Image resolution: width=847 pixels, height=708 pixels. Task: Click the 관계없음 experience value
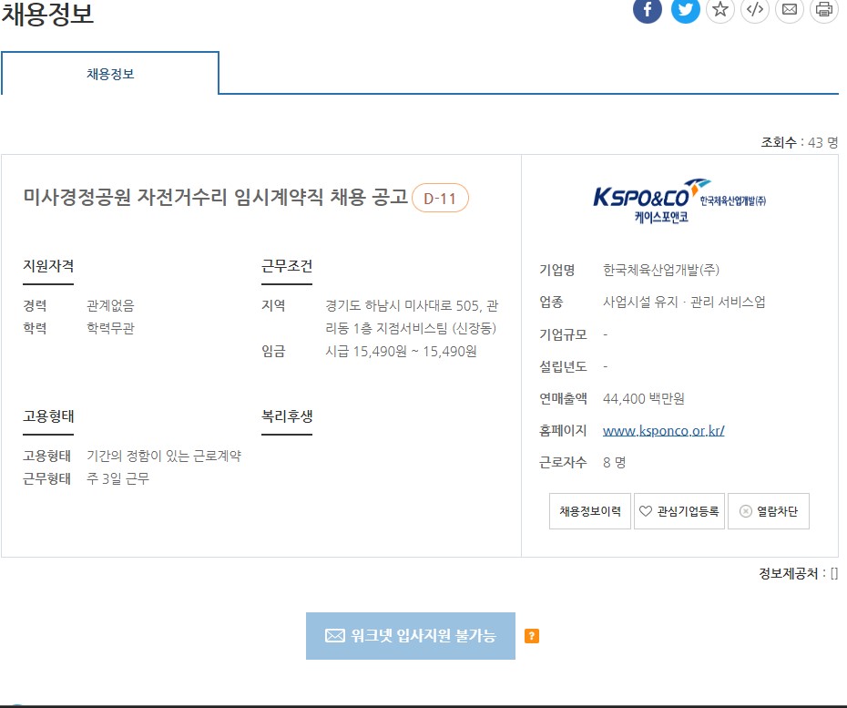coord(110,306)
